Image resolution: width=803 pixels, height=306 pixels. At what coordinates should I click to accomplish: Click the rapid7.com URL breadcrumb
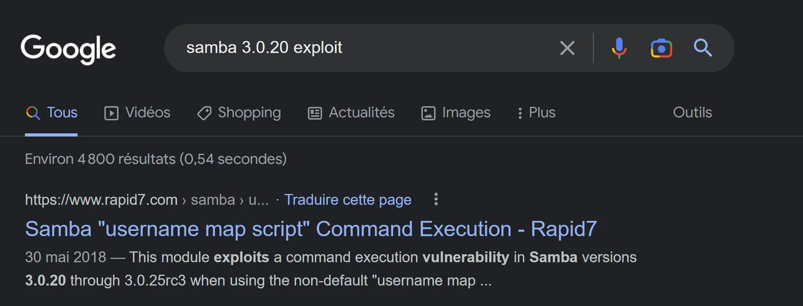[x=147, y=200]
